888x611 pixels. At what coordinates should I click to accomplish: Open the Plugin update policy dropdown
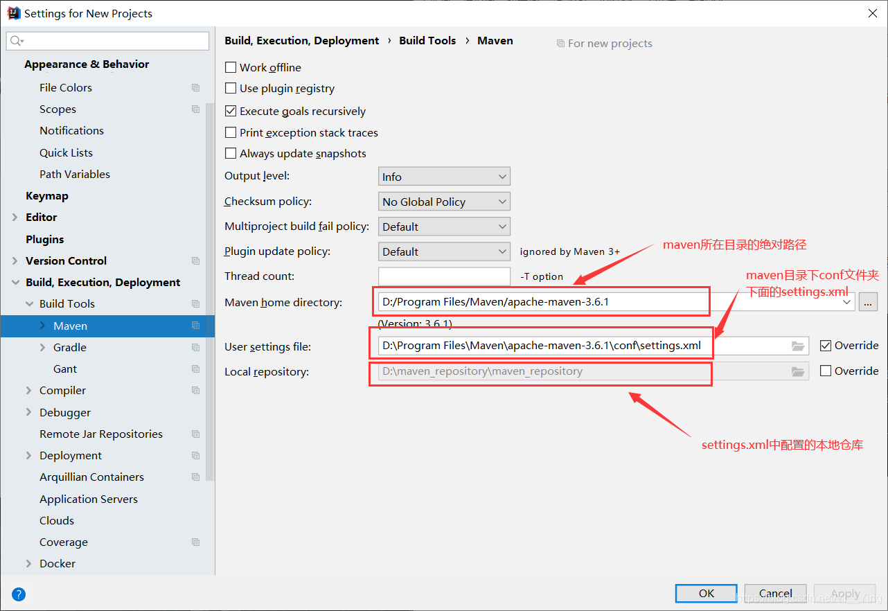coord(444,251)
